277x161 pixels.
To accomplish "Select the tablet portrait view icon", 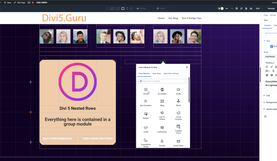I will click(127, 8).
